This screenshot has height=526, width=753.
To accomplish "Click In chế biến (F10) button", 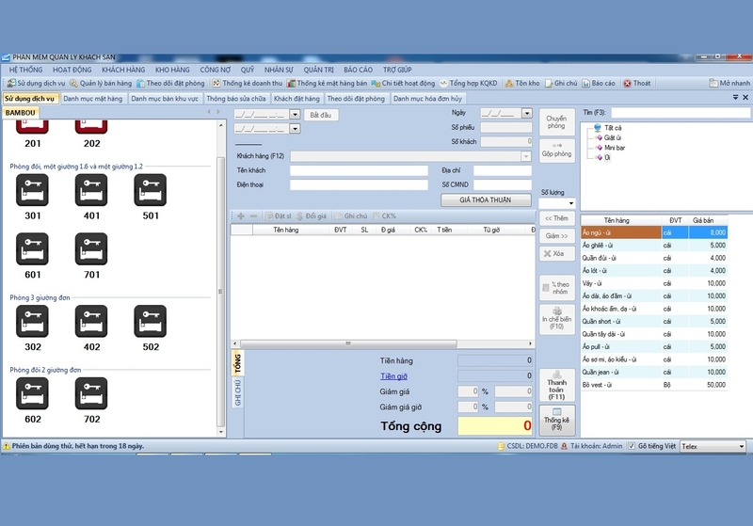I will pos(556,319).
